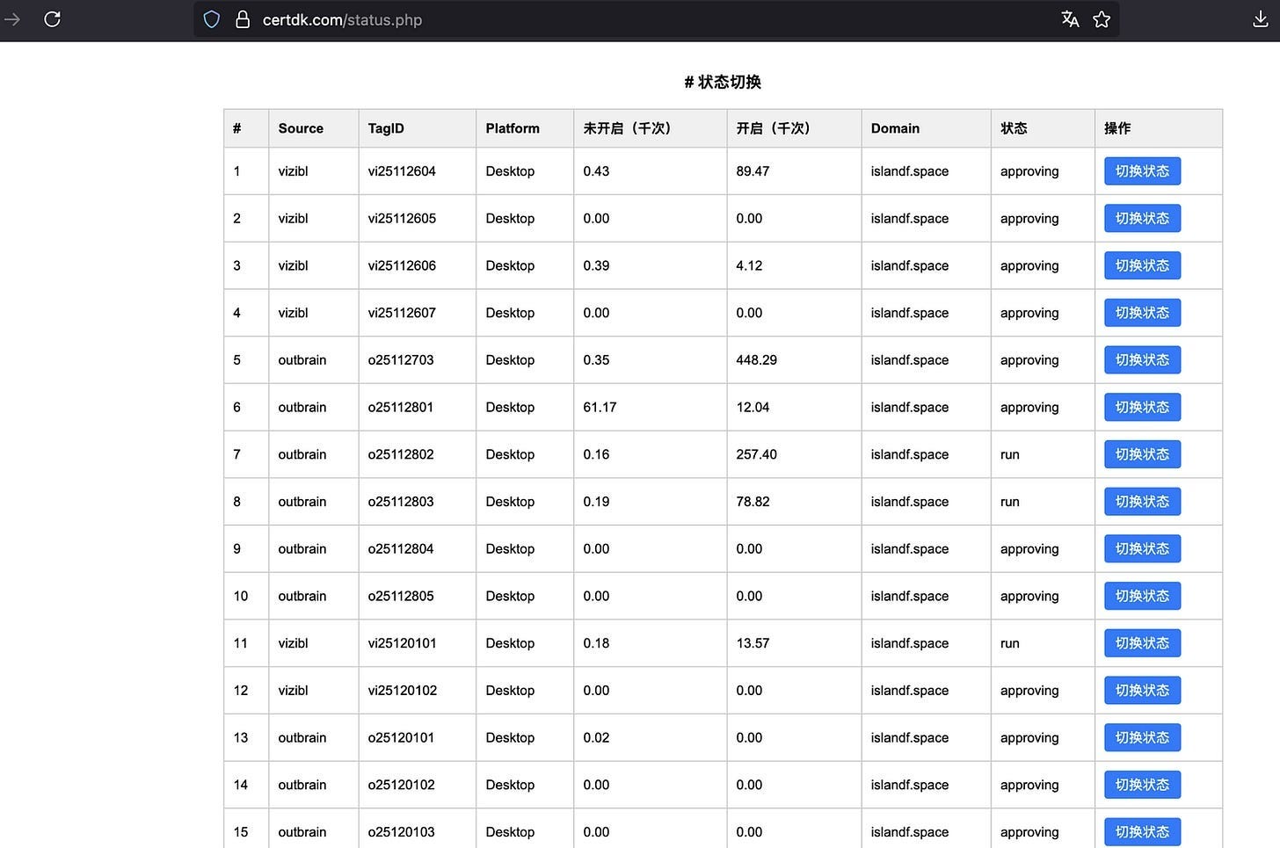This screenshot has height=848, width=1280.
Task: Select the value 0.43 in row 1
Action: tap(596, 171)
